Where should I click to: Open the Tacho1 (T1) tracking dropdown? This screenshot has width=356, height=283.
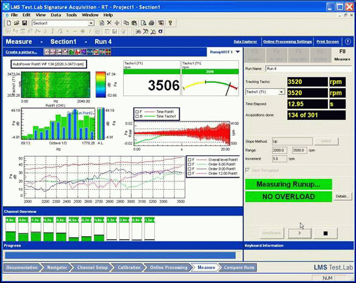pyautogui.click(x=282, y=92)
